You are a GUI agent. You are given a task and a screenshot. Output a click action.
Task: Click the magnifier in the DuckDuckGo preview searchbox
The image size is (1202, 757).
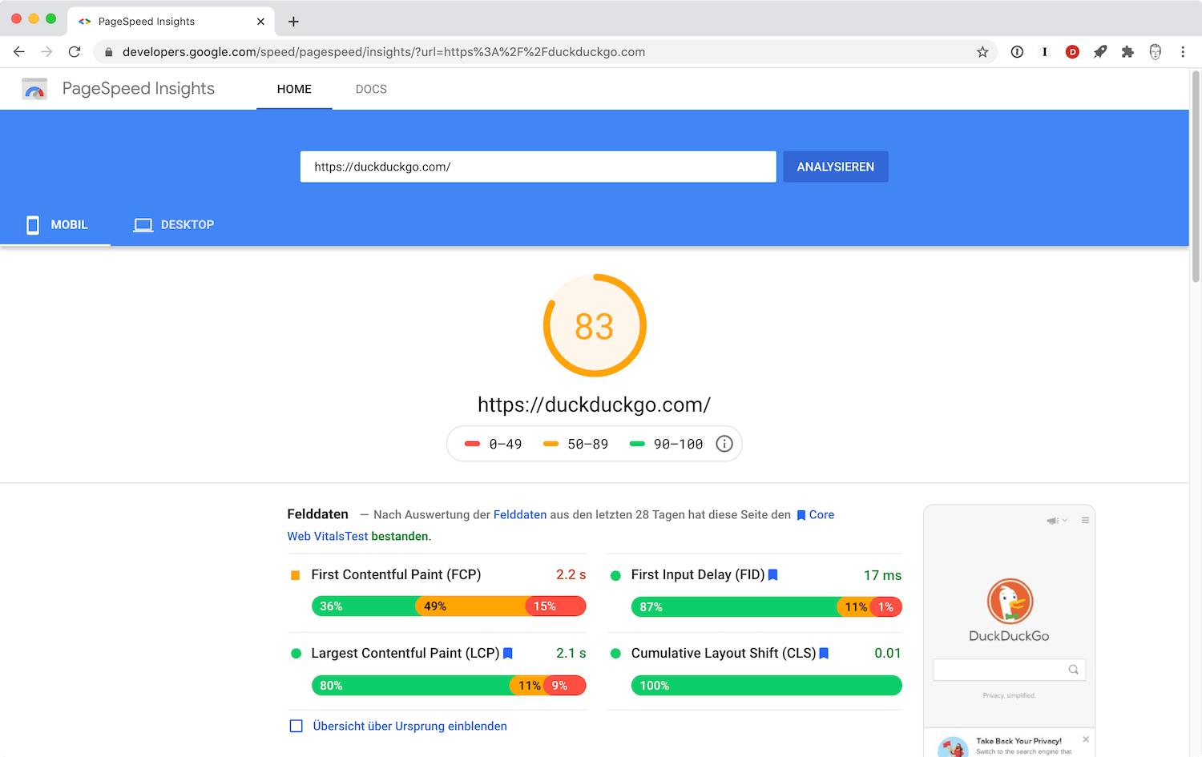click(1073, 669)
